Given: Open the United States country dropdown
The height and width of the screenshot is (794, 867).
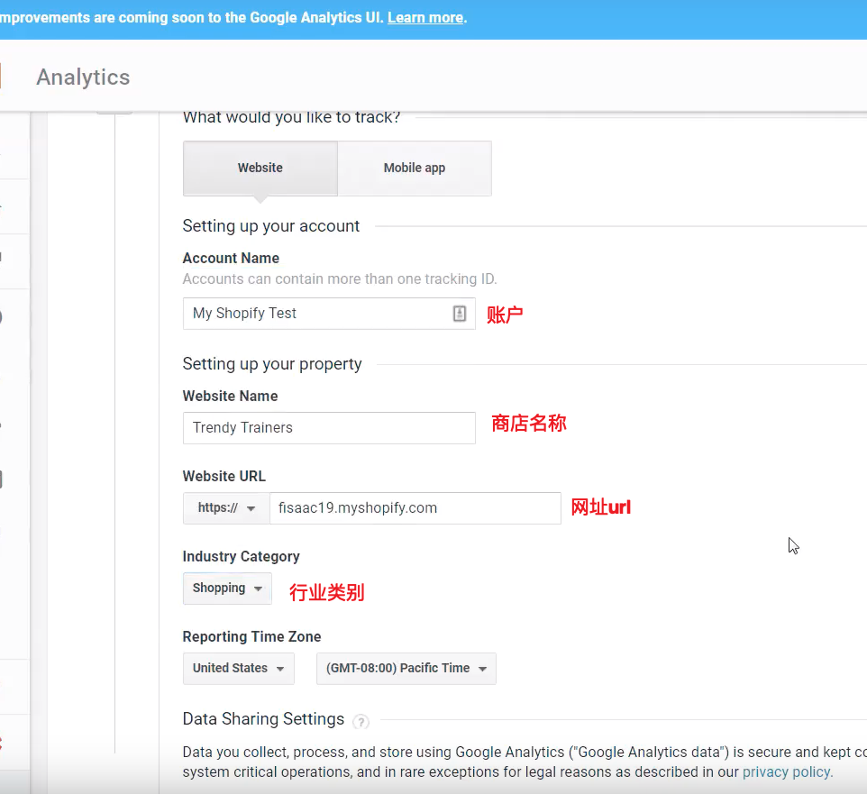Looking at the screenshot, I should [238, 669].
